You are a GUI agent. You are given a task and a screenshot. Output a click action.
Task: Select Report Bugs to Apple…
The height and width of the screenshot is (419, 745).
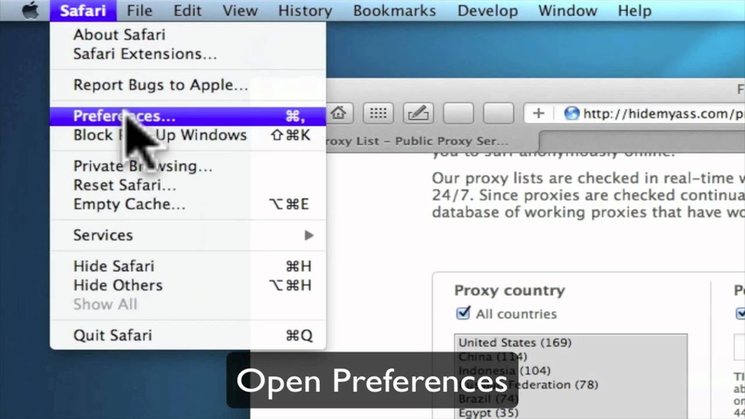188,85
